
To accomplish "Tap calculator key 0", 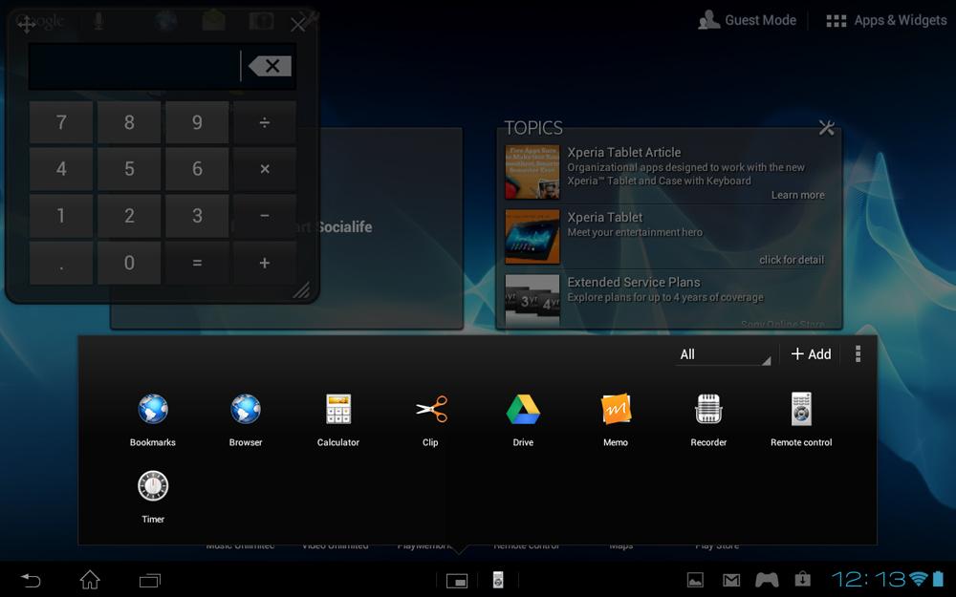I will click(129, 263).
